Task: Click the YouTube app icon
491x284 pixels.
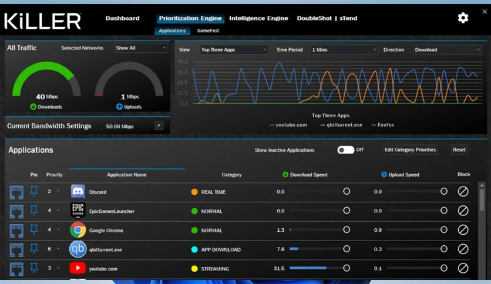Action: point(78,268)
